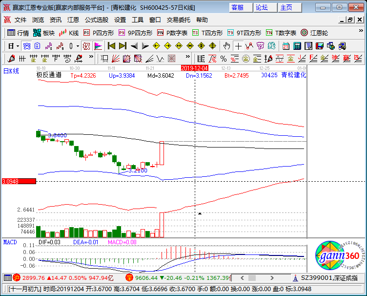The height and width of the screenshot is (296, 367).
Task: Open the 江恩轮 Gann wheel
Action: [314, 33]
